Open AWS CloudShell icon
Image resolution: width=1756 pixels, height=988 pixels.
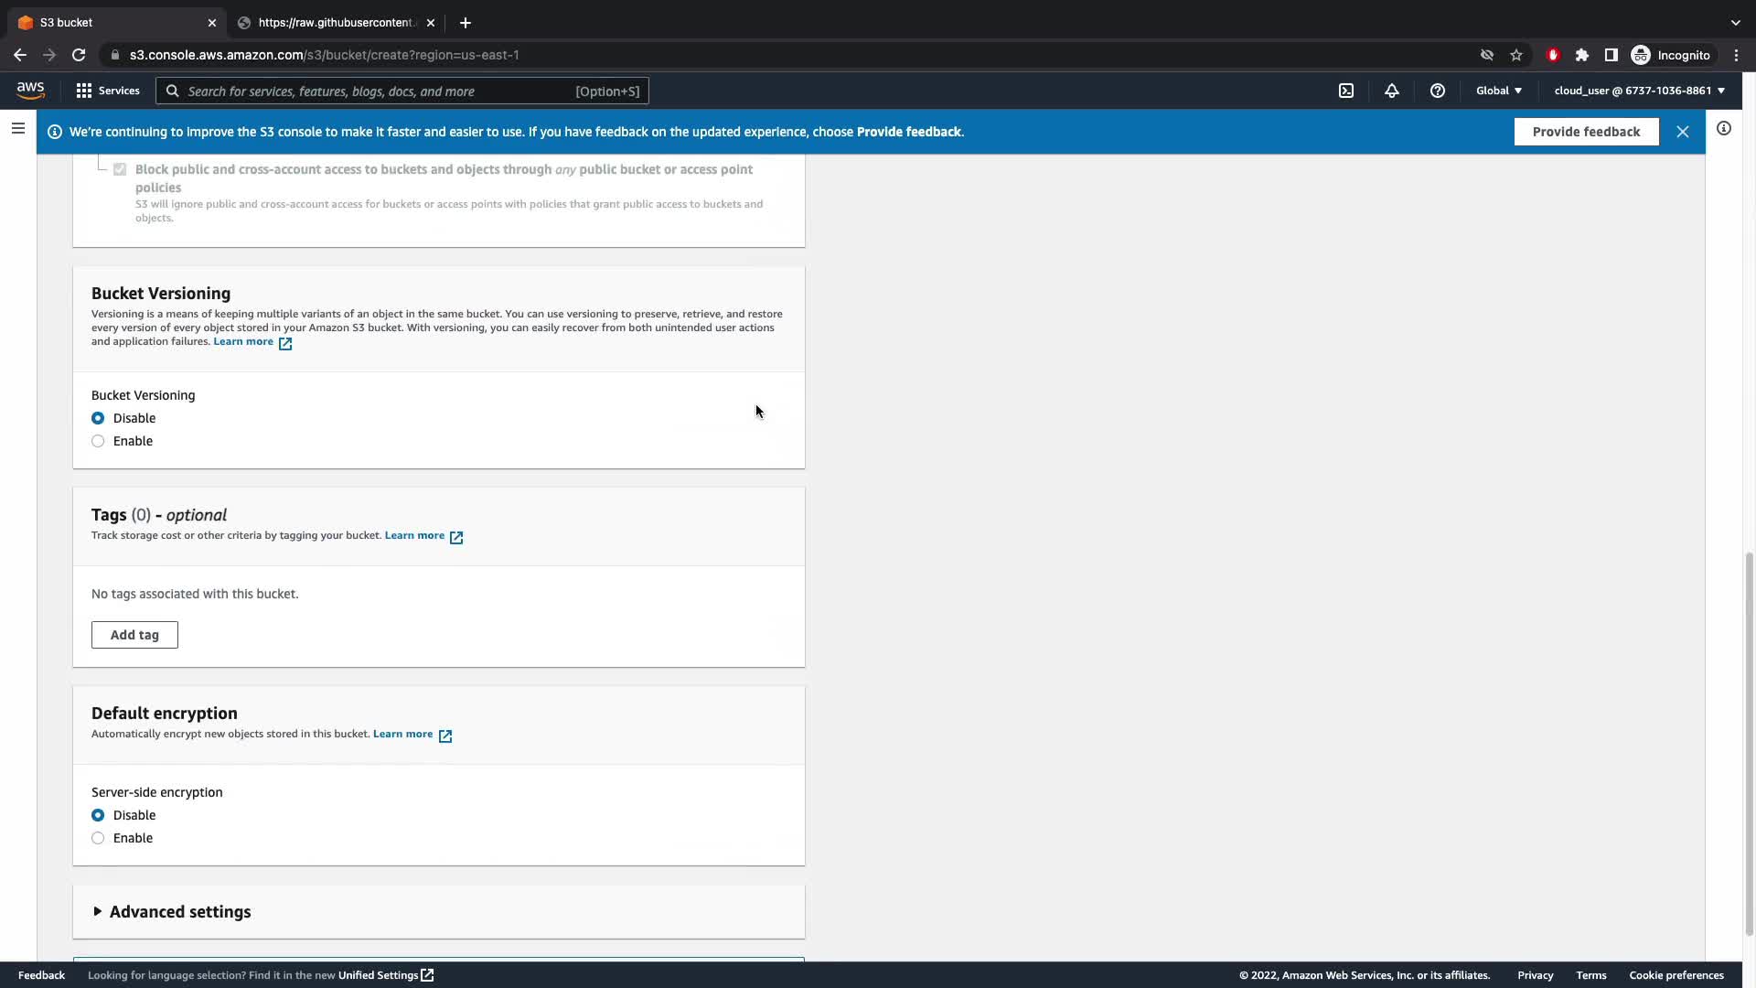pos(1346,91)
